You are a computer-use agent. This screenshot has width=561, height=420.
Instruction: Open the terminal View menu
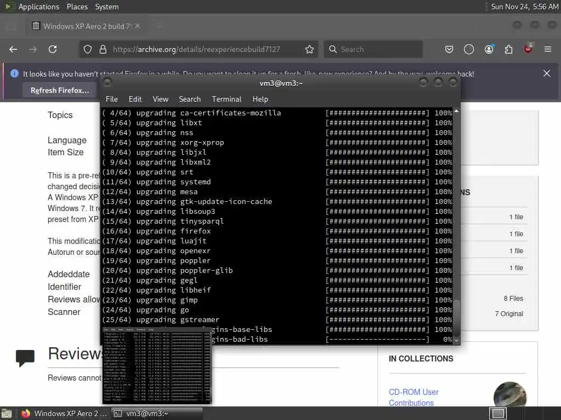[161, 100]
